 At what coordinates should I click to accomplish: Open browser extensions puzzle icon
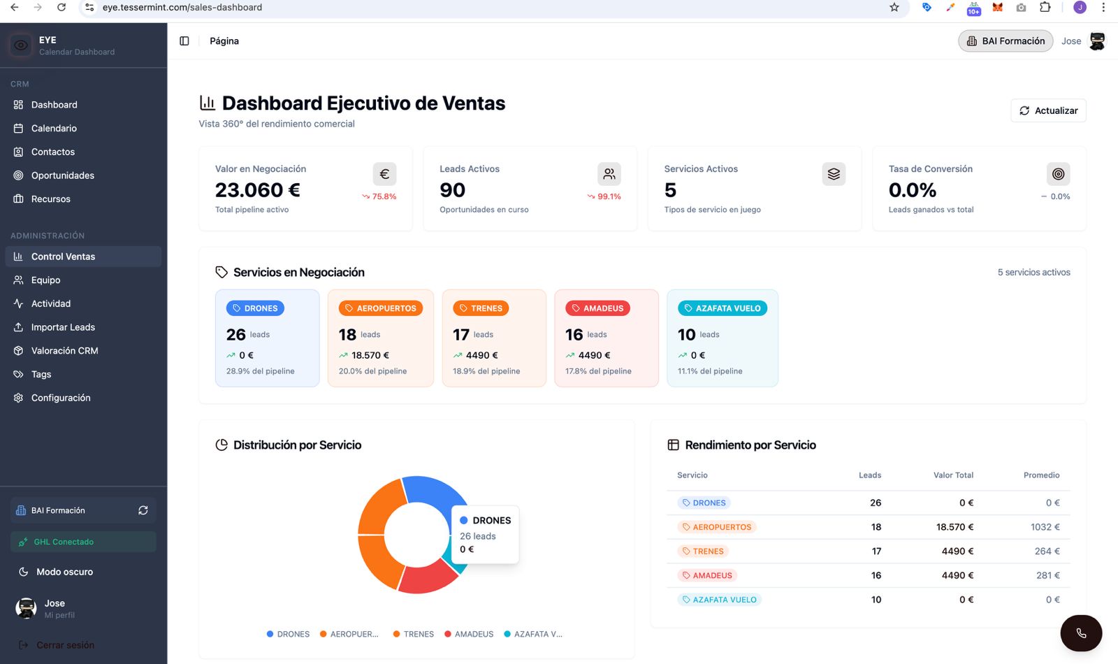point(1045,8)
